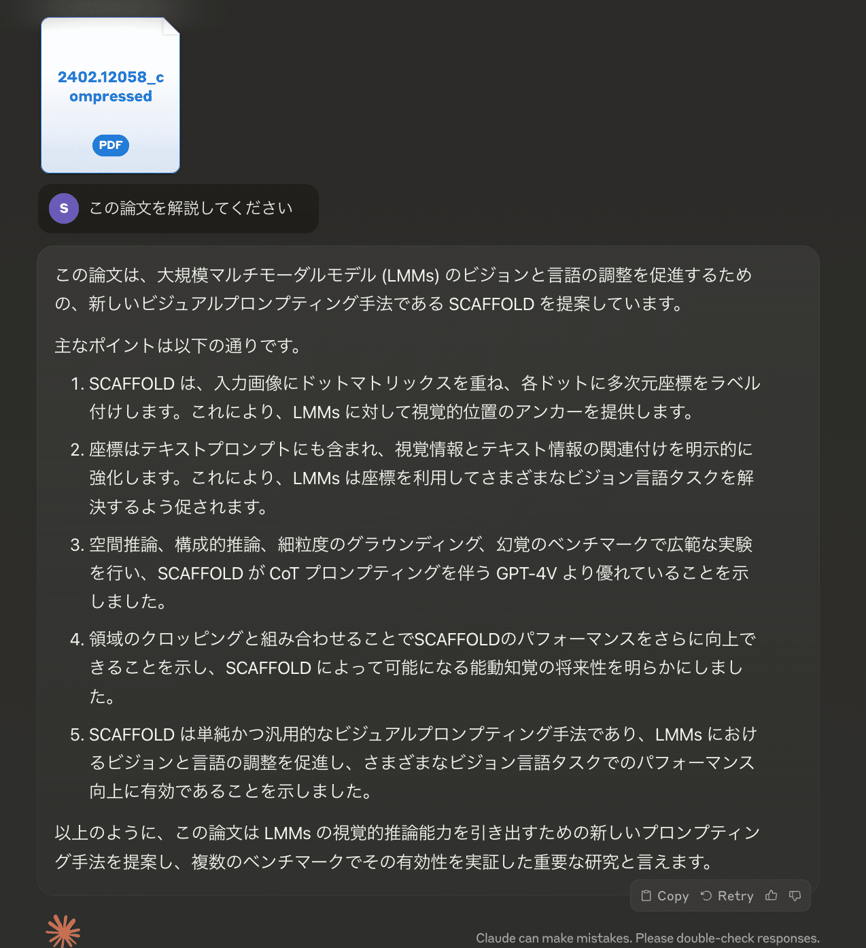Click the Claude can make mistakes disclaimer
The image size is (866, 948).
648,938
